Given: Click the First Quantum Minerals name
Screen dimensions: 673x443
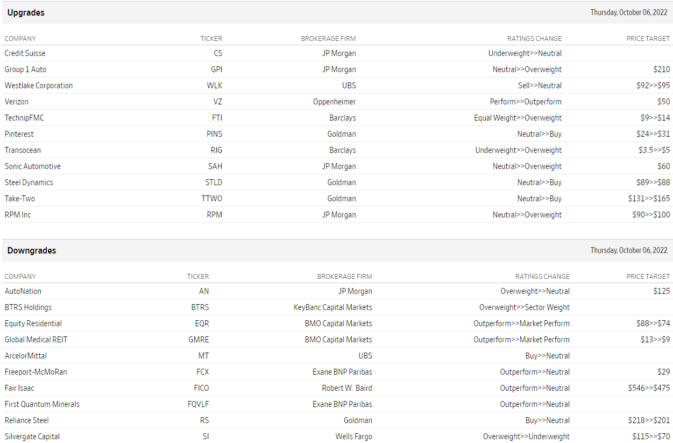Looking at the screenshot, I should 42,404.
